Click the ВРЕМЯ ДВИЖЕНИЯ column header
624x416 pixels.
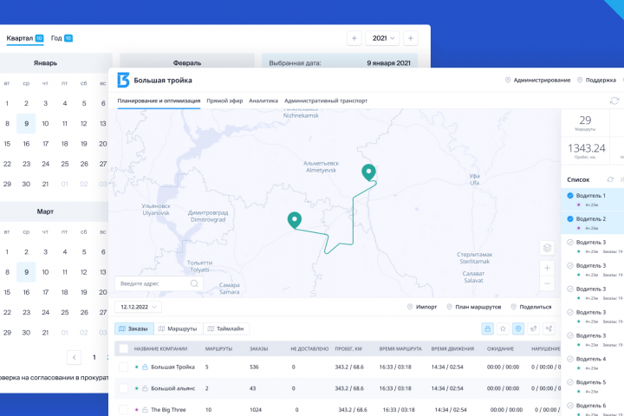tap(452, 348)
